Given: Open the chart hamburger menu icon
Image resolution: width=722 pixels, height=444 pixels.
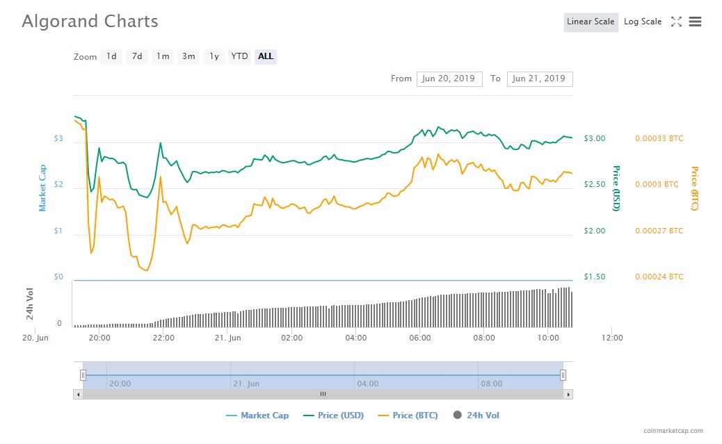Looking at the screenshot, I should click(x=695, y=21).
